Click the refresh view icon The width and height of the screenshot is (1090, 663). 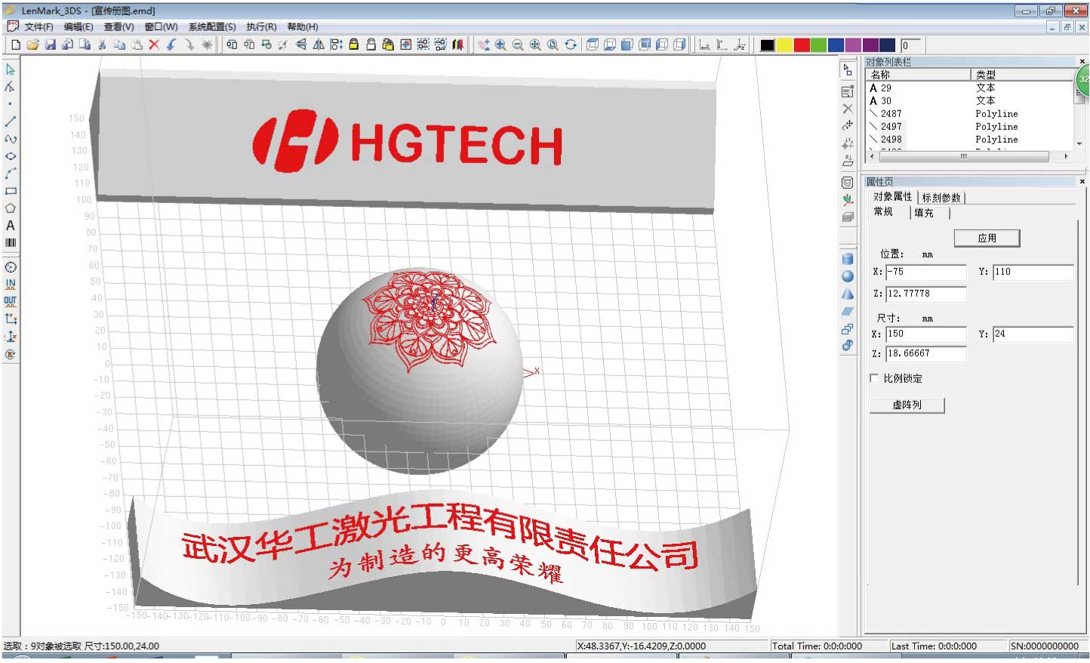(571, 45)
